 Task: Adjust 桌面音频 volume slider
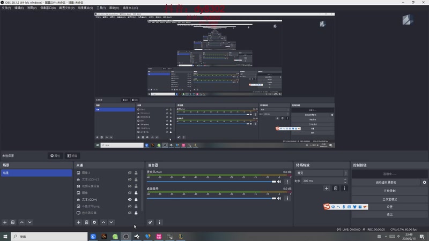click(x=211, y=198)
